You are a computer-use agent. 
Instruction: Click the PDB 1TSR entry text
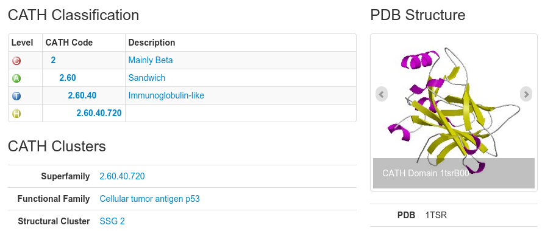tap(436, 215)
